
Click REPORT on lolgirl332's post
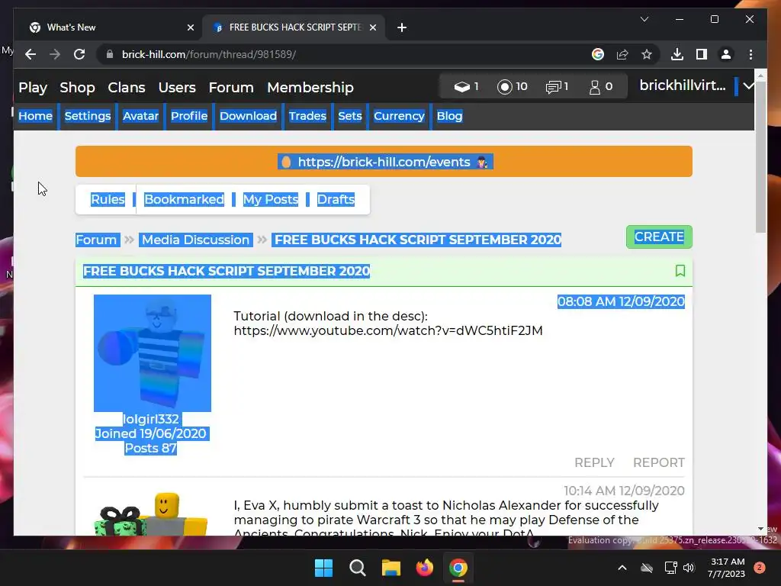pos(658,462)
